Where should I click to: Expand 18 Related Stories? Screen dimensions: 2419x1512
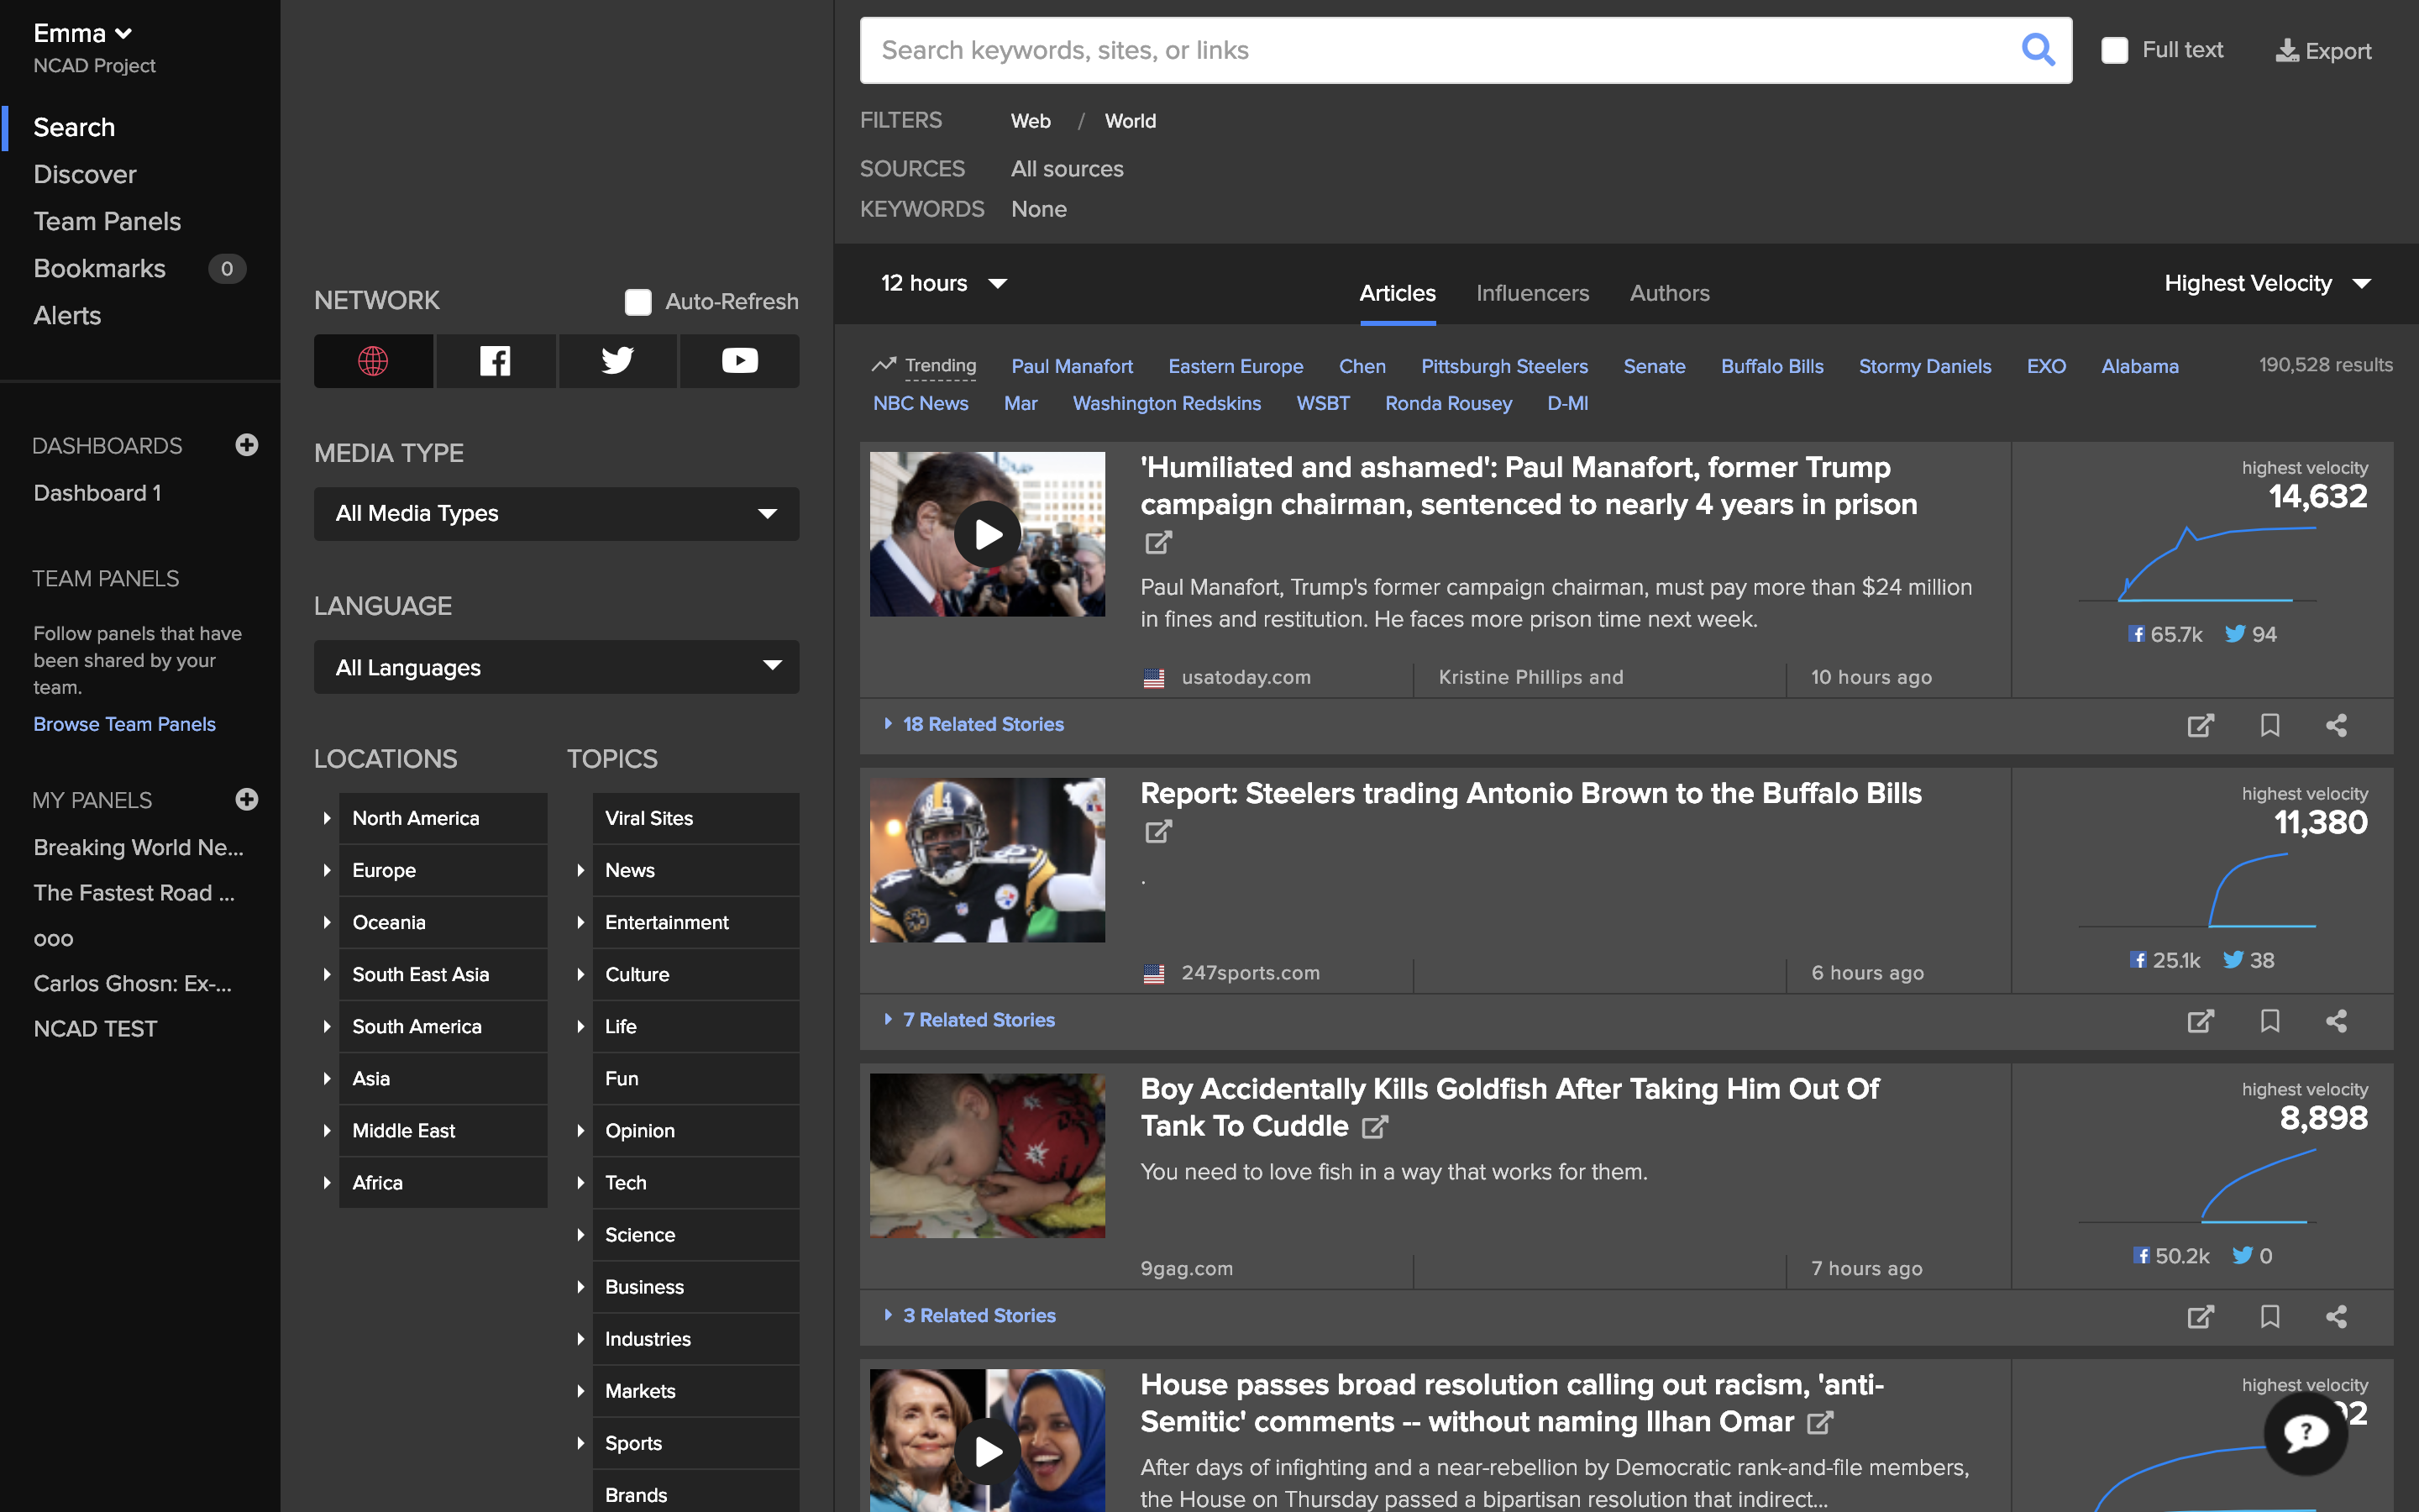point(973,724)
